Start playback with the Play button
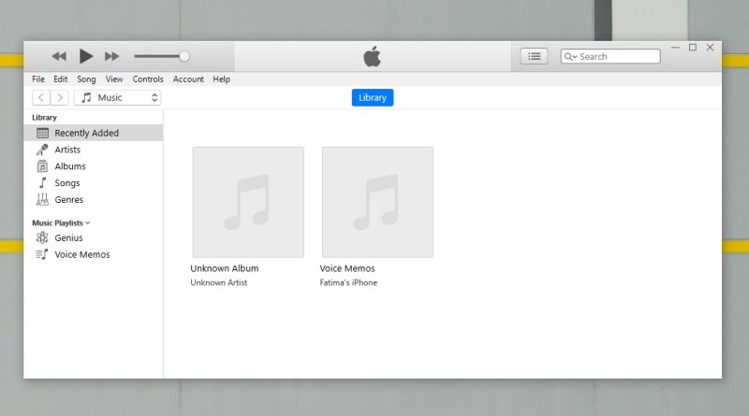749x416 pixels. point(86,56)
